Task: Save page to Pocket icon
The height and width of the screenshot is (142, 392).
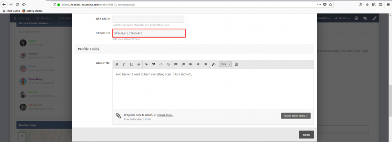Action: (325, 4)
